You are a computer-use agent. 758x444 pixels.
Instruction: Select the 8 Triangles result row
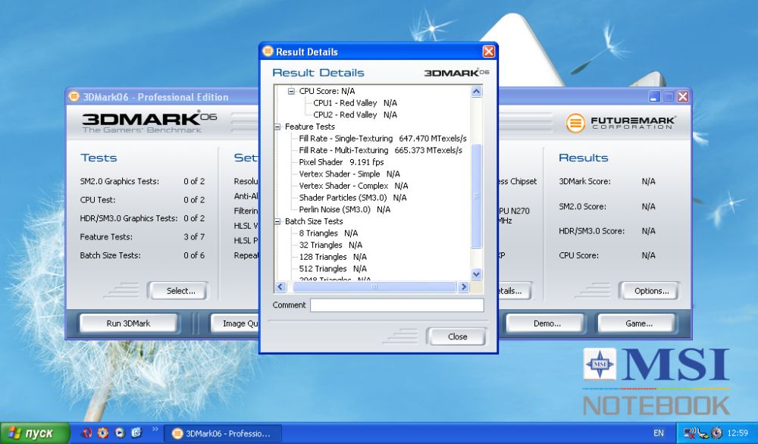coord(328,233)
